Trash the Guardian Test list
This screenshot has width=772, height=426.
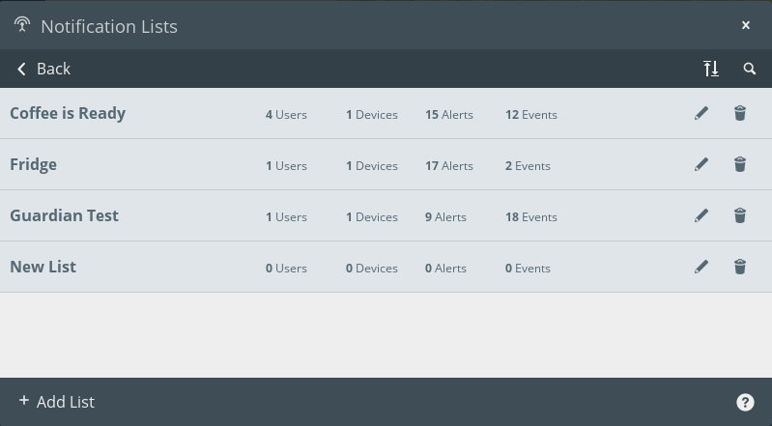tap(740, 215)
